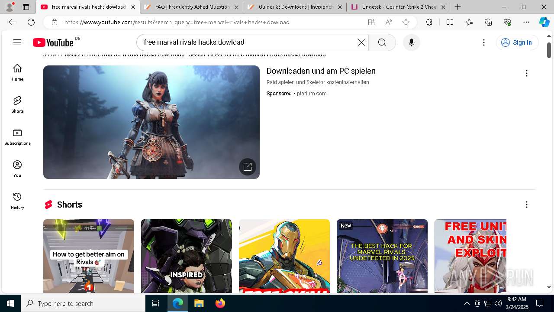Open the app available install icon
Image resolution: width=554 pixels, height=312 pixels.
(x=371, y=22)
